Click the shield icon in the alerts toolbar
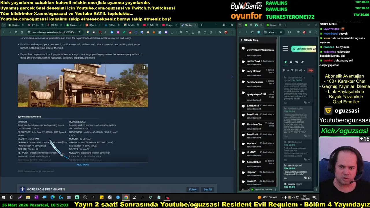Image resolution: width=370 pixels, height=208 pixels. point(284,70)
